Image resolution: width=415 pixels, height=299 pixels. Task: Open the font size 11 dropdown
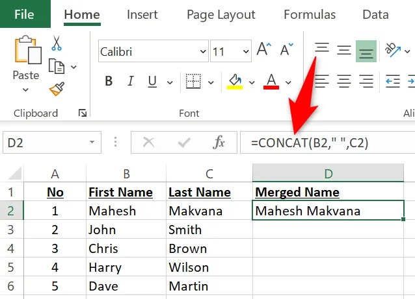pos(246,51)
